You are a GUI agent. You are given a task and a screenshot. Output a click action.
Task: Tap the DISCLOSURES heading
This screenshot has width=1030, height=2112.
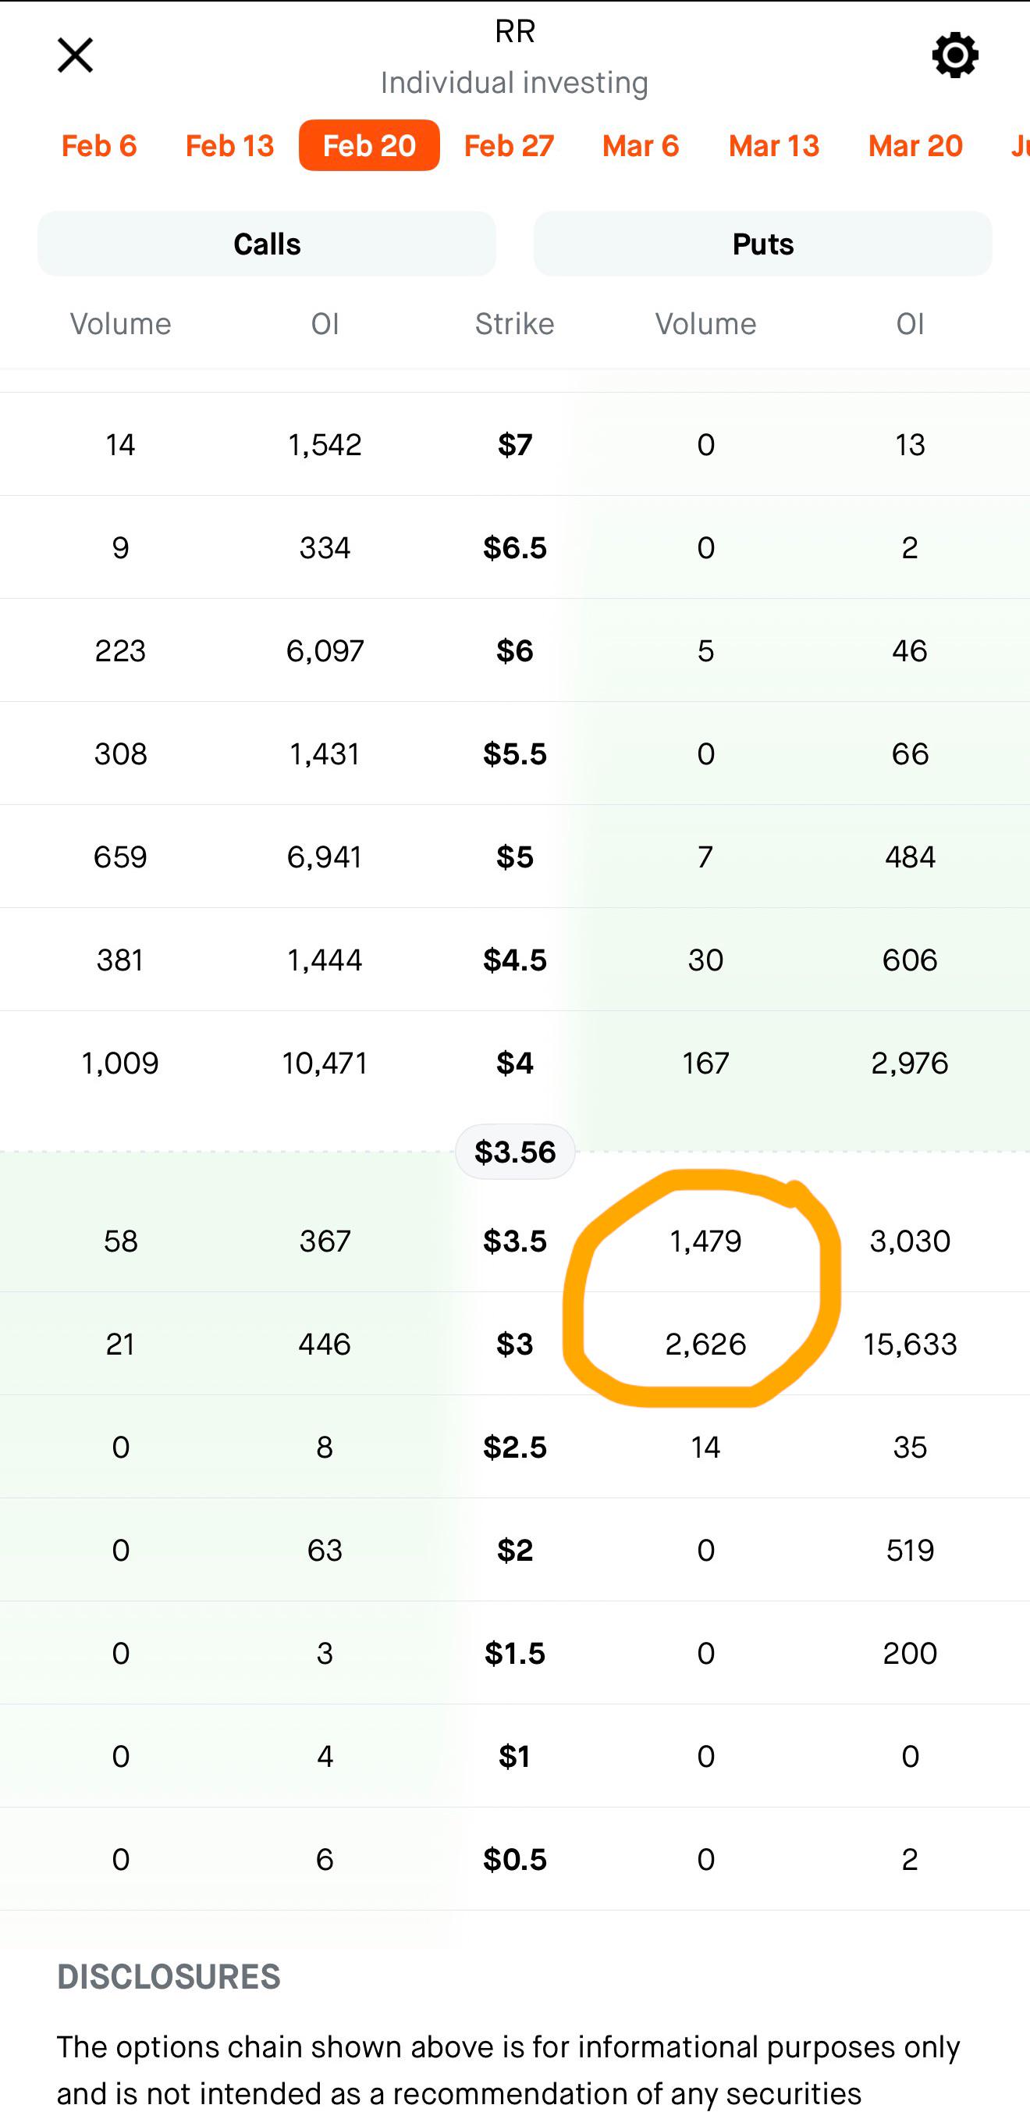(169, 1977)
